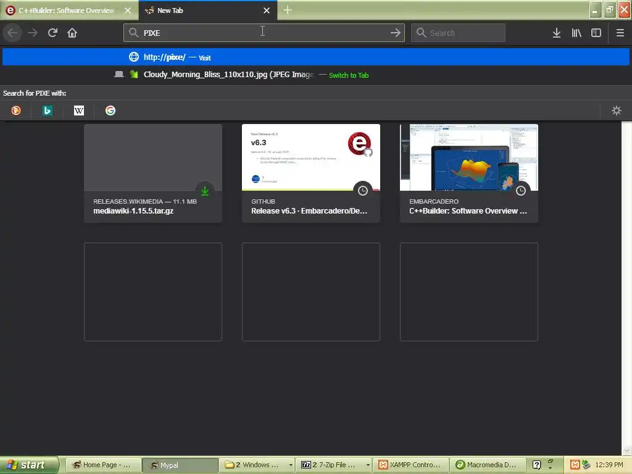Close the C++Builder Software Overview tab

128,10
